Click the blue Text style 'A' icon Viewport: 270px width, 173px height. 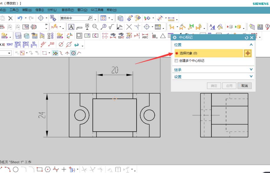[212, 27]
